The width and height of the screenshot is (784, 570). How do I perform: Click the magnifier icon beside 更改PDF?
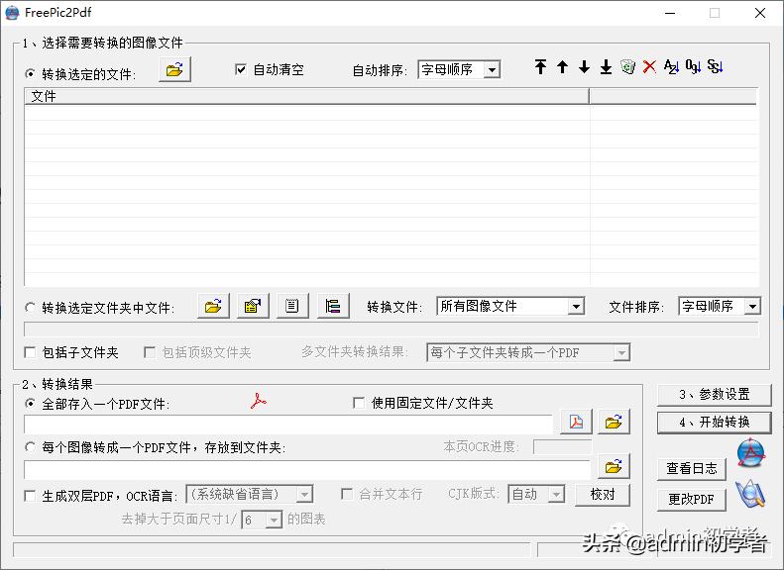(x=750, y=494)
